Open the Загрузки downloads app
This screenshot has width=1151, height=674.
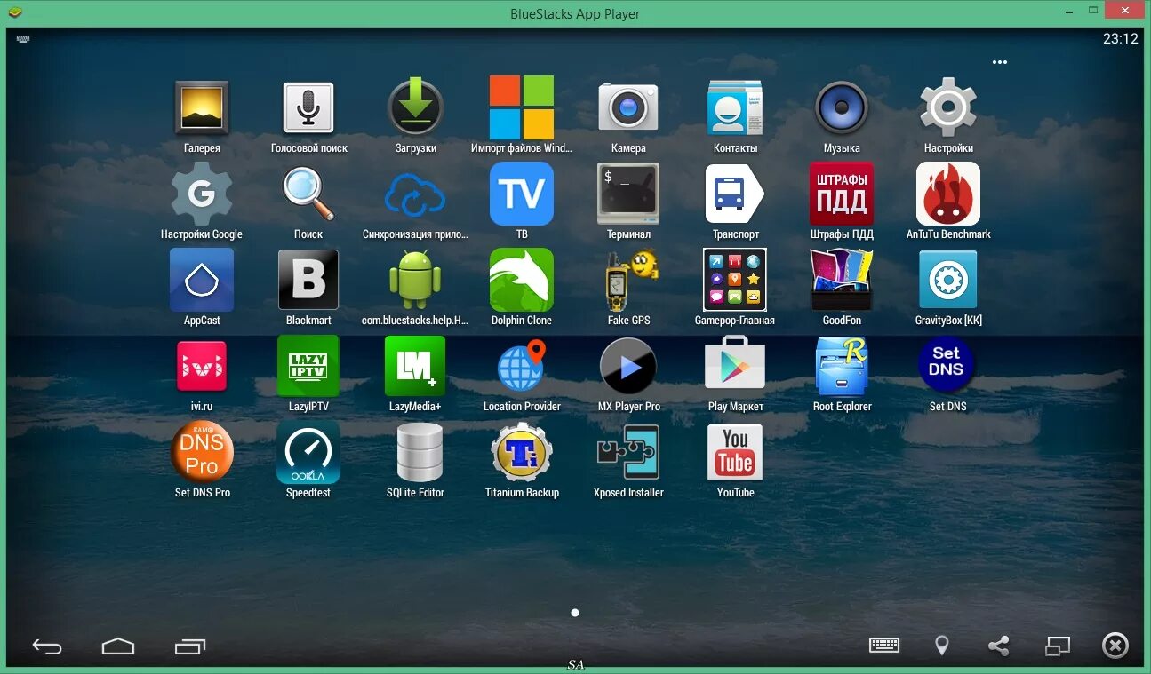416,108
